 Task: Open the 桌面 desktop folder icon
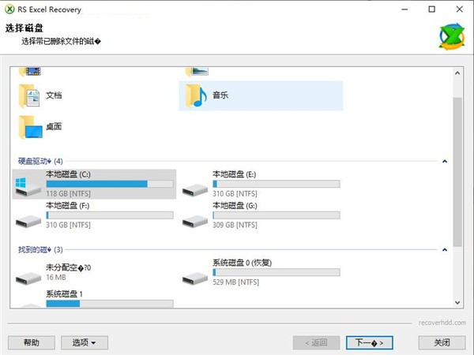[x=30, y=127]
